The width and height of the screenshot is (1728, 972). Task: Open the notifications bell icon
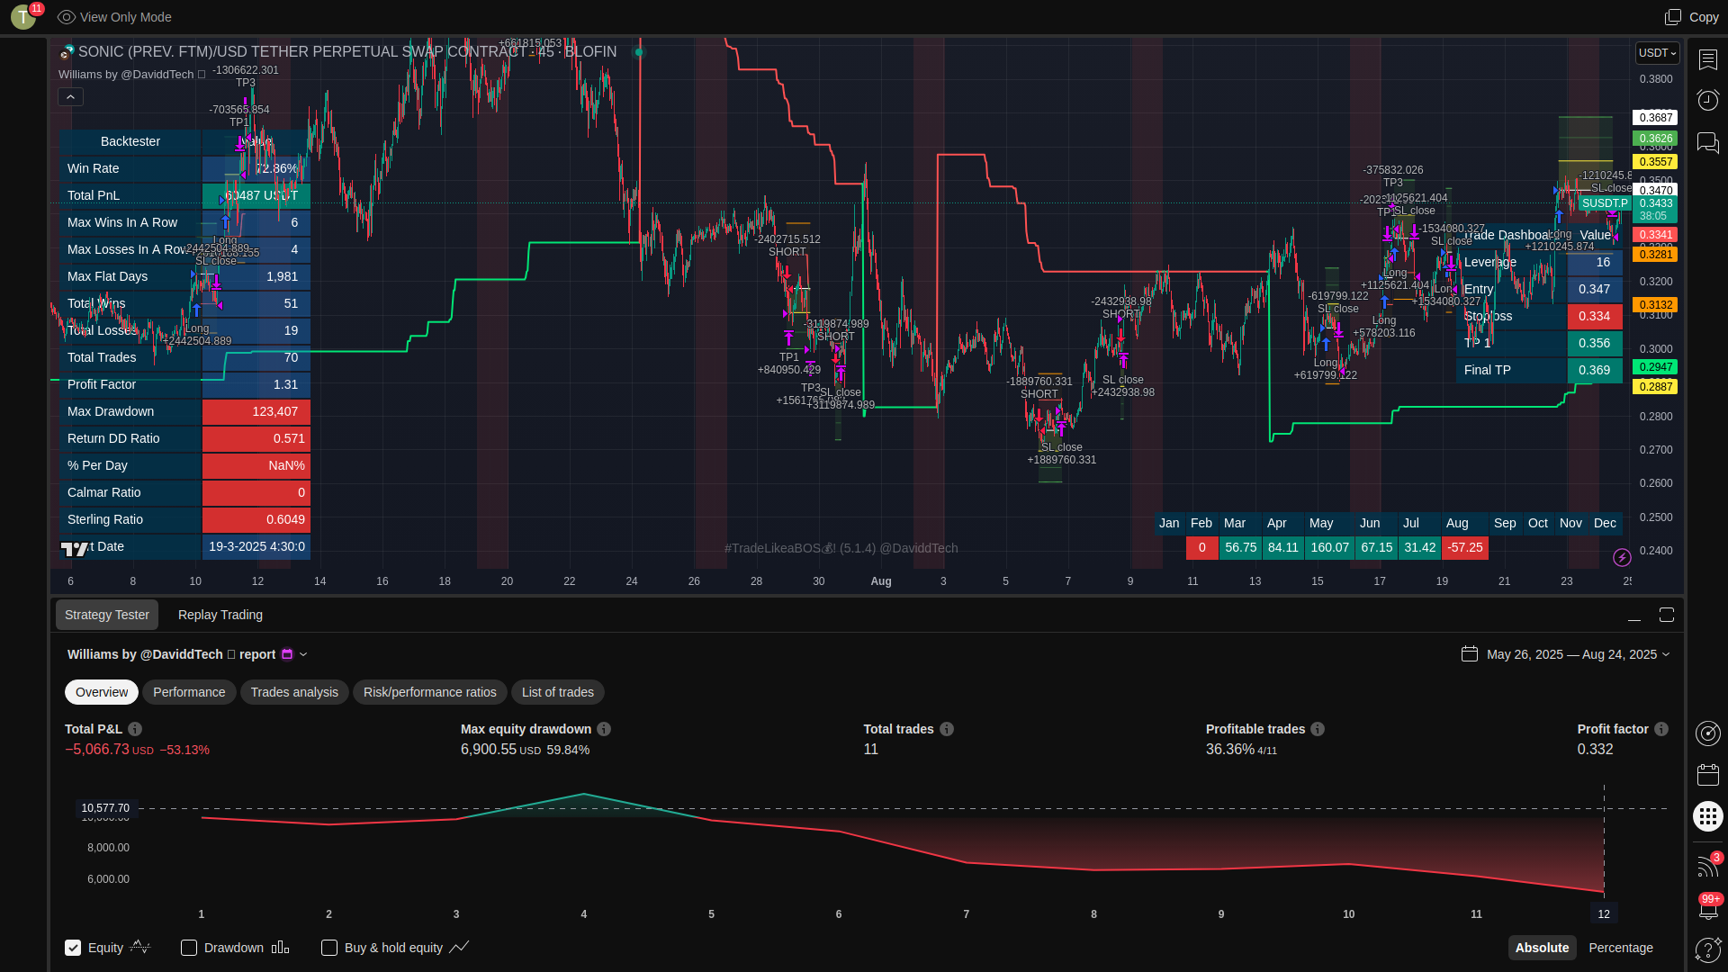[1707, 908]
